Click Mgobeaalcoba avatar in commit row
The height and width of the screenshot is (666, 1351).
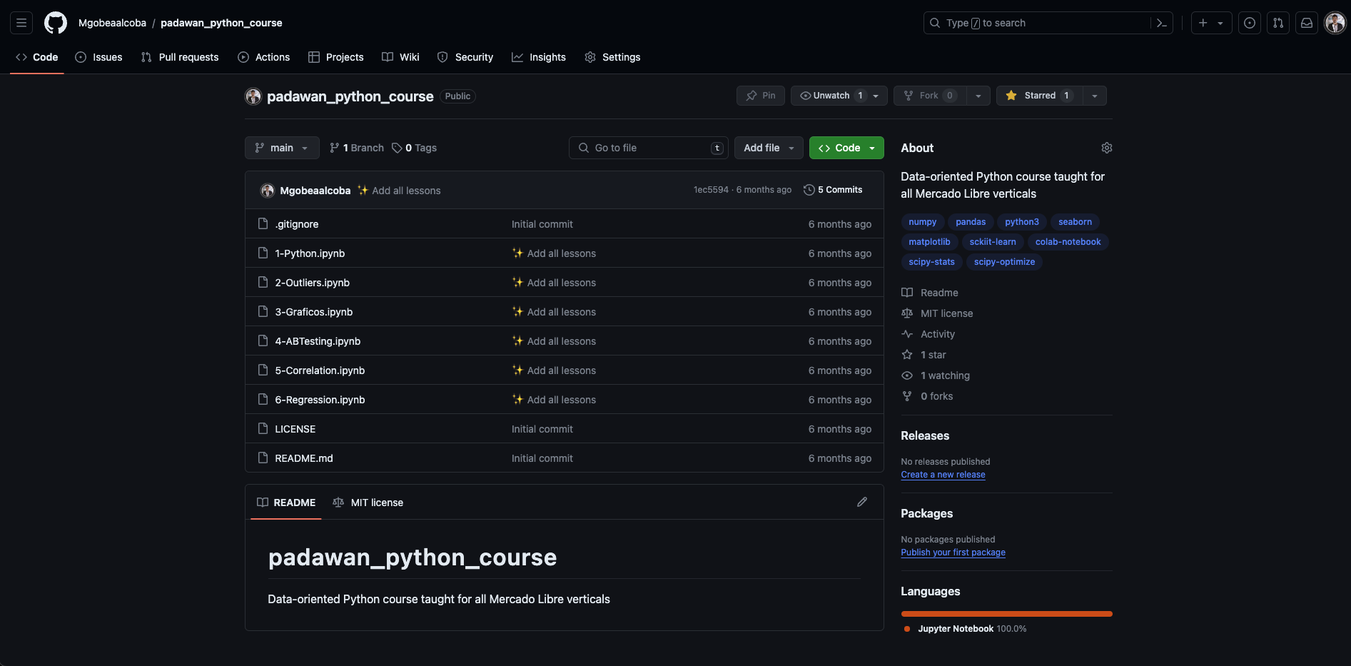(x=268, y=190)
